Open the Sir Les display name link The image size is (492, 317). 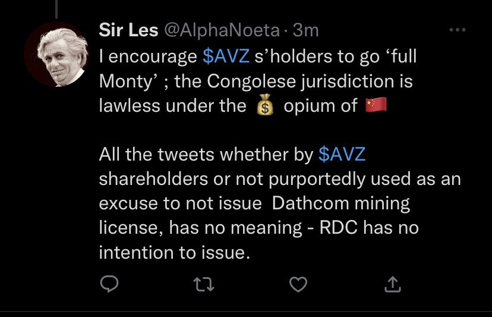pos(128,30)
